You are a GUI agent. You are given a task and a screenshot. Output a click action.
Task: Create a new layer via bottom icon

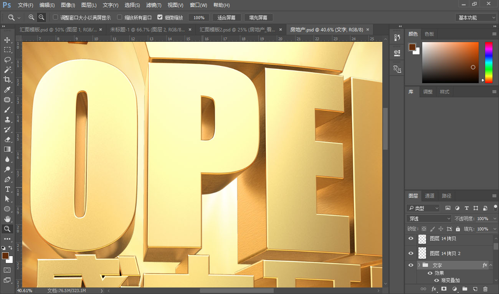point(475,289)
